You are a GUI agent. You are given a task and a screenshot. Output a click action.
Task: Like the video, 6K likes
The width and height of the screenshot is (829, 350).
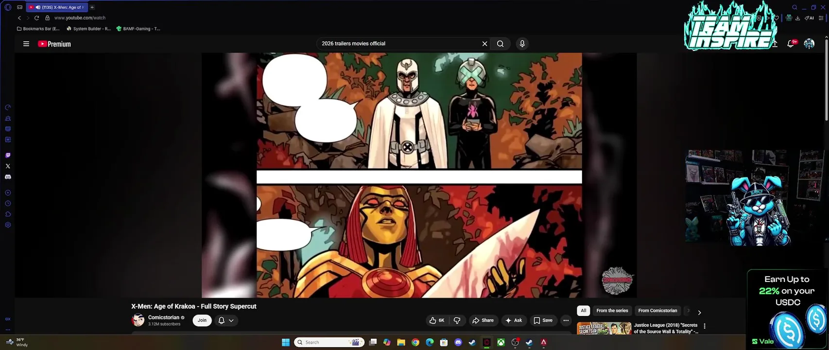pyautogui.click(x=437, y=320)
